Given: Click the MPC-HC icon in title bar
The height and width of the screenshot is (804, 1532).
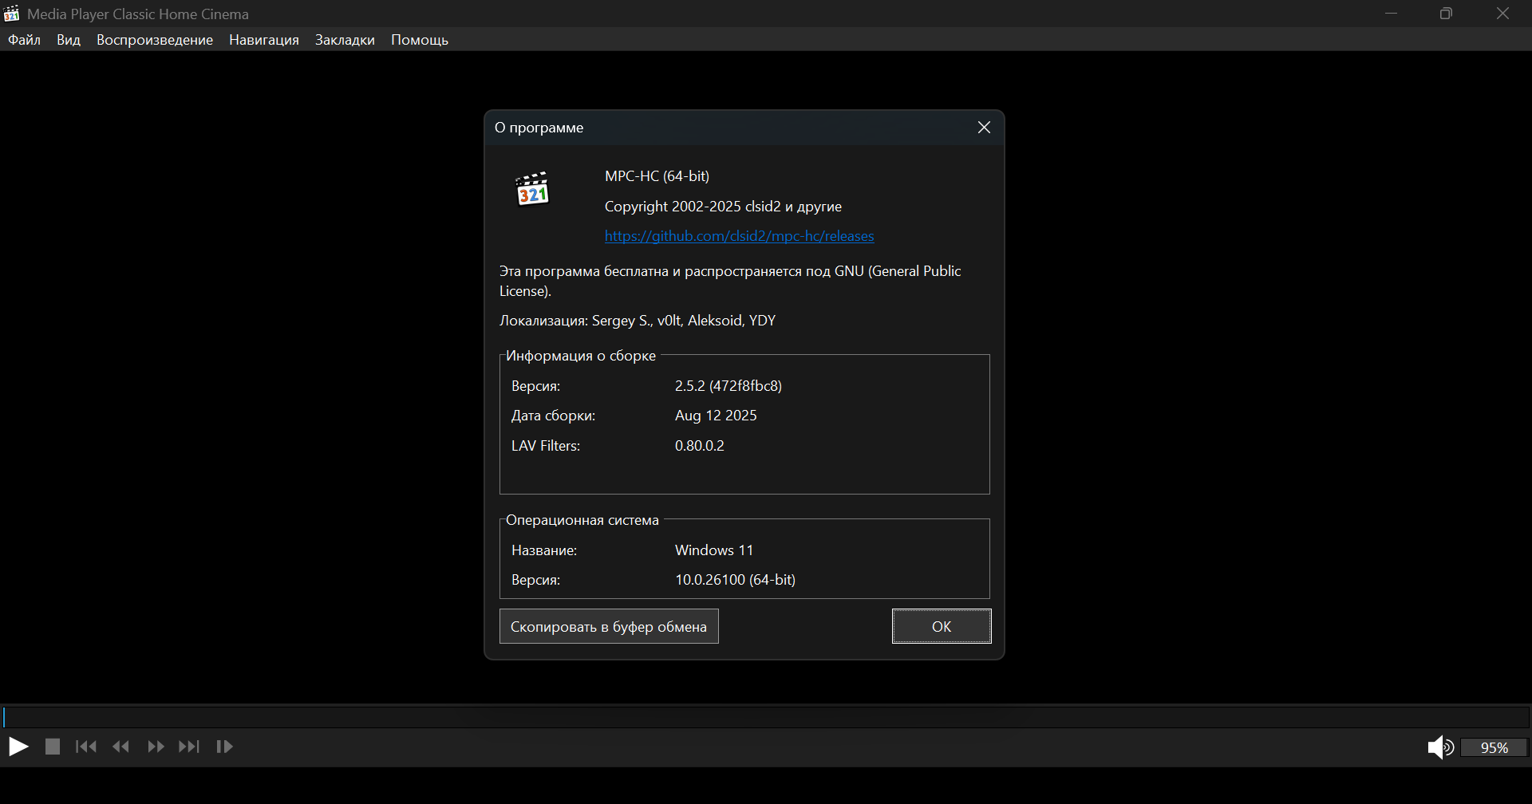Looking at the screenshot, I should tap(12, 14).
